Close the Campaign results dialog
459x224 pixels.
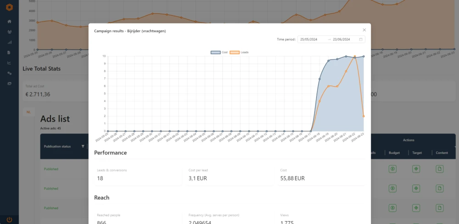point(364,30)
